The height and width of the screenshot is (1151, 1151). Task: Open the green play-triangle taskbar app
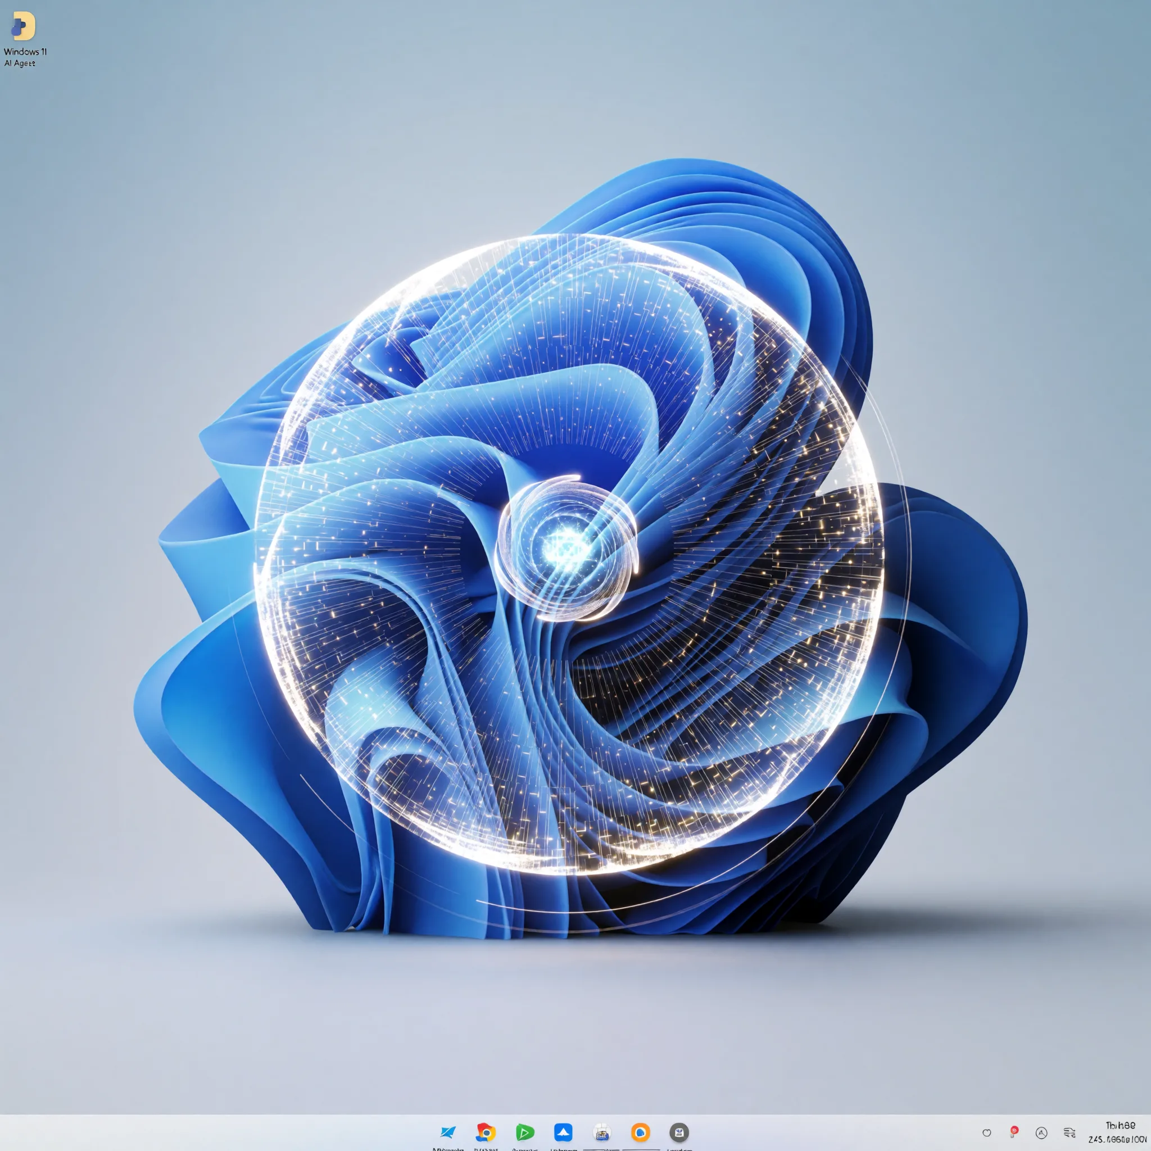pyautogui.click(x=525, y=1132)
